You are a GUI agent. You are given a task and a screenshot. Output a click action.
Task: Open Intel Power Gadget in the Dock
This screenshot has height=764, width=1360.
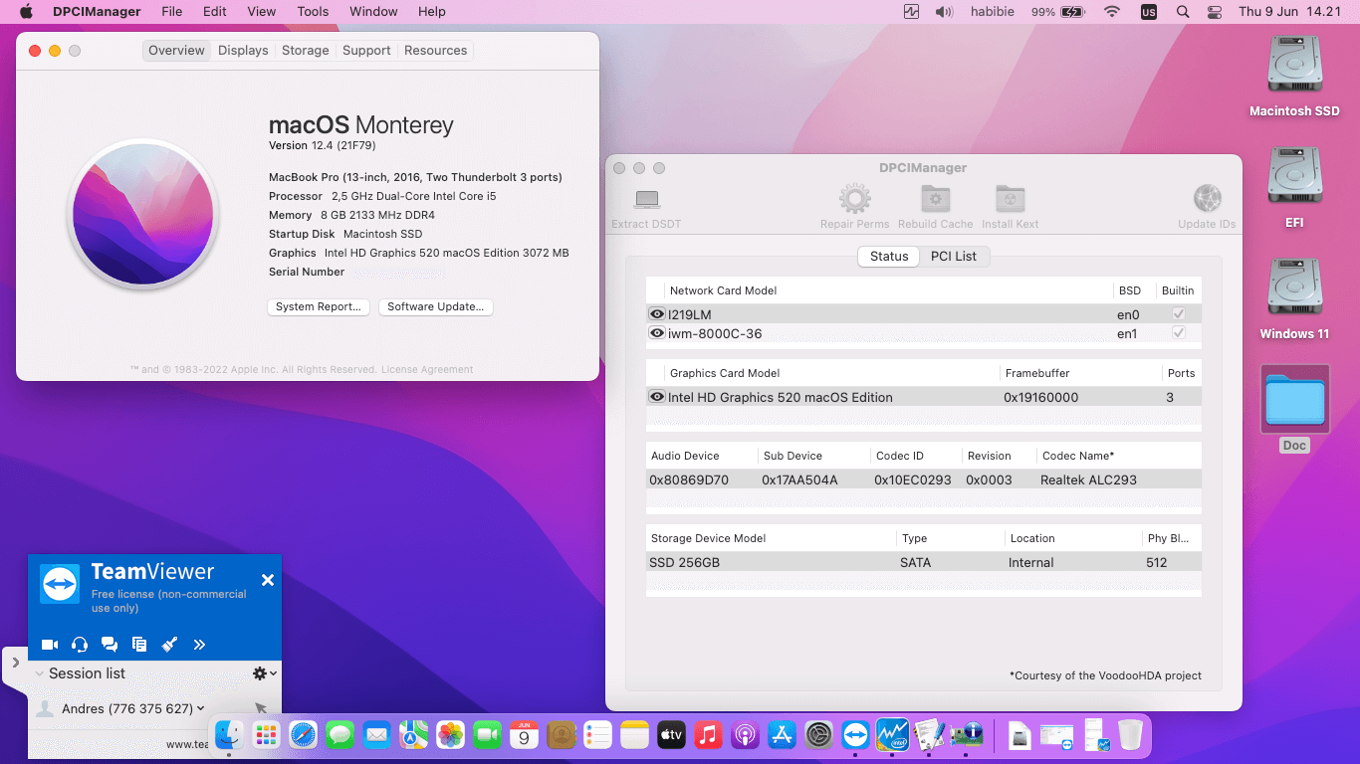(x=892, y=735)
